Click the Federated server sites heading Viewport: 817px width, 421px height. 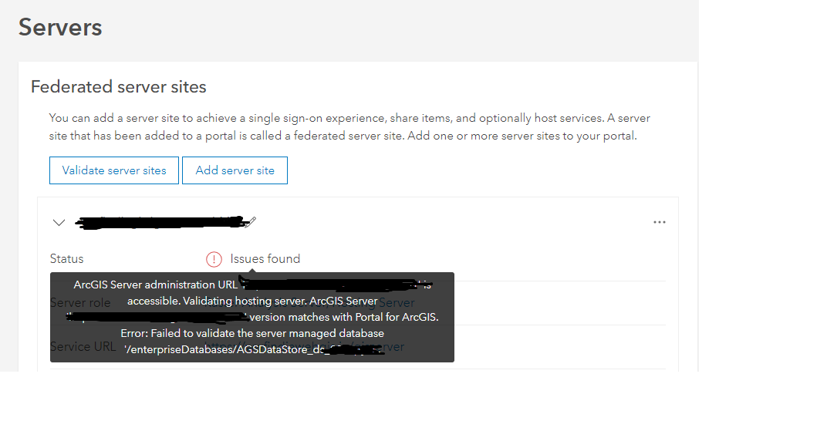point(118,86)
